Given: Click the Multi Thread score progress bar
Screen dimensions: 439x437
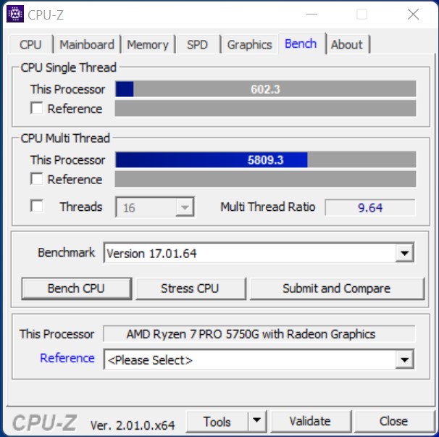Looking at the screenshot, I should 265,159.
